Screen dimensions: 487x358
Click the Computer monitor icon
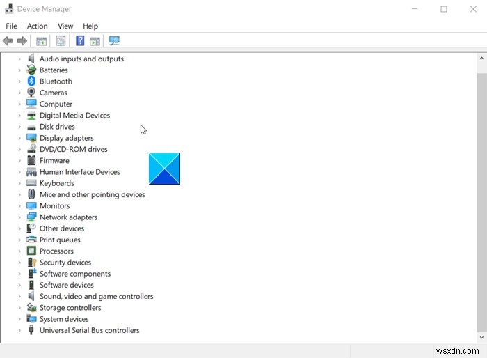click(31, 104)
